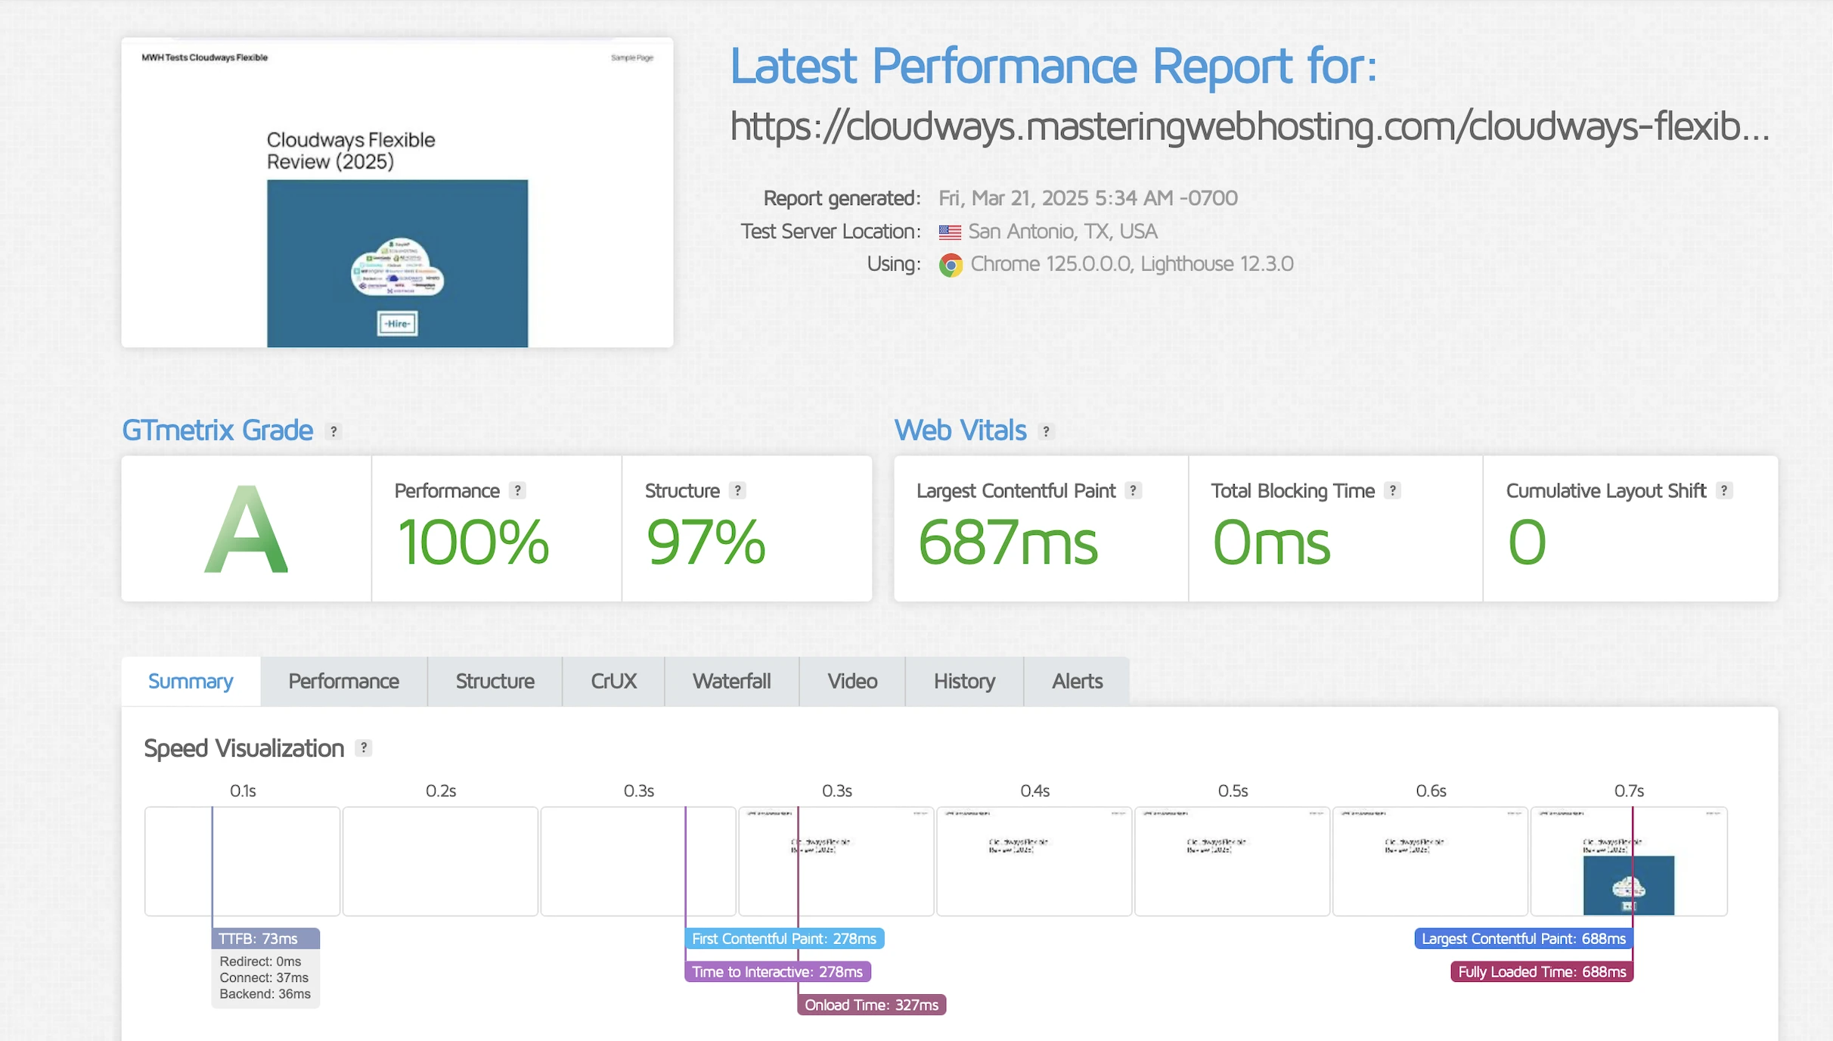Click Speed Visualization help icon

(364, 747)
